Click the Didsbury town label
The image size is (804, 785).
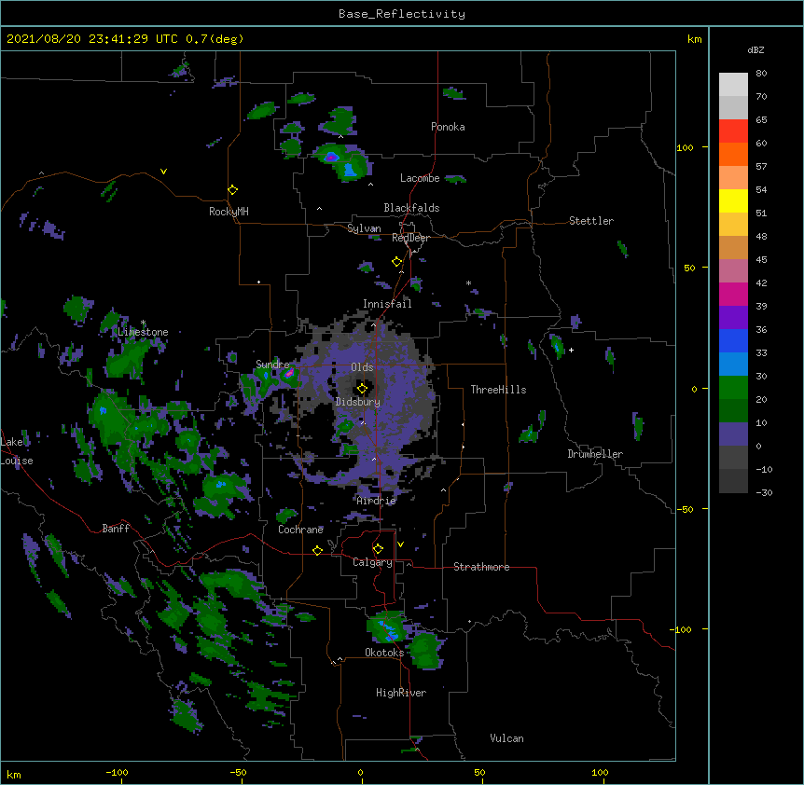click(x=358, y=402)
